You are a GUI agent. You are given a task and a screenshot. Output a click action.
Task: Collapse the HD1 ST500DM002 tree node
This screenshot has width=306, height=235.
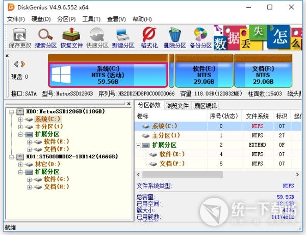click(x=12, y=157)
